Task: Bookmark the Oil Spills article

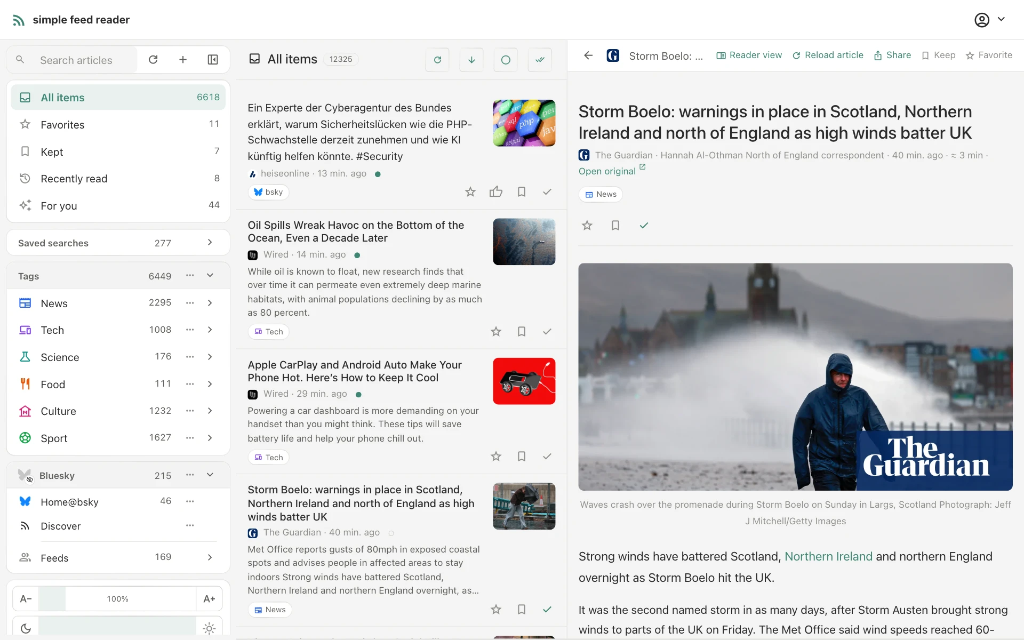Action: 522,332
